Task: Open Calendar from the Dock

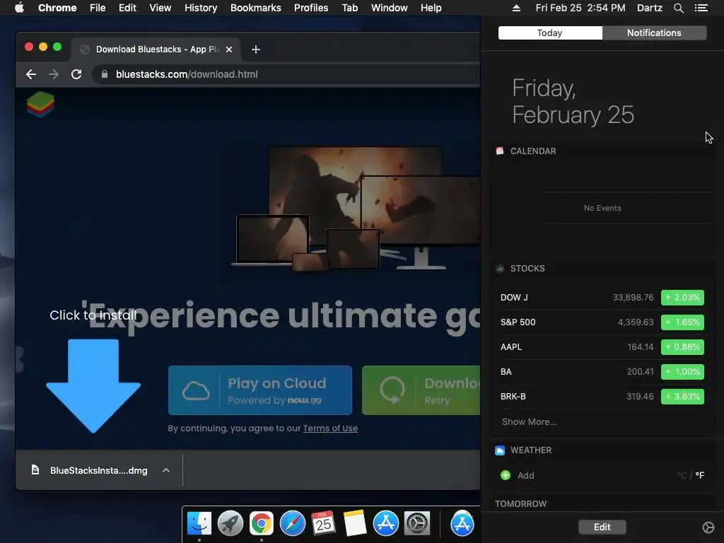Action: click(x=323, y=523)
